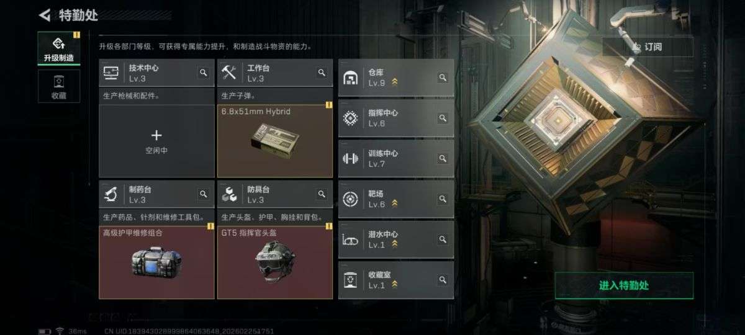745x335 pixels.
Task: Click the magnifier icon on 靶场 row
Action: 443,199
